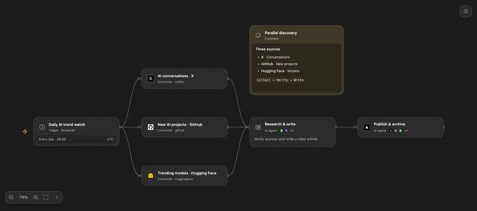Toggle the side panel icon at top right
Image resolution: width=477 pixels, height=211 pixels.
[x=465, y=11]
